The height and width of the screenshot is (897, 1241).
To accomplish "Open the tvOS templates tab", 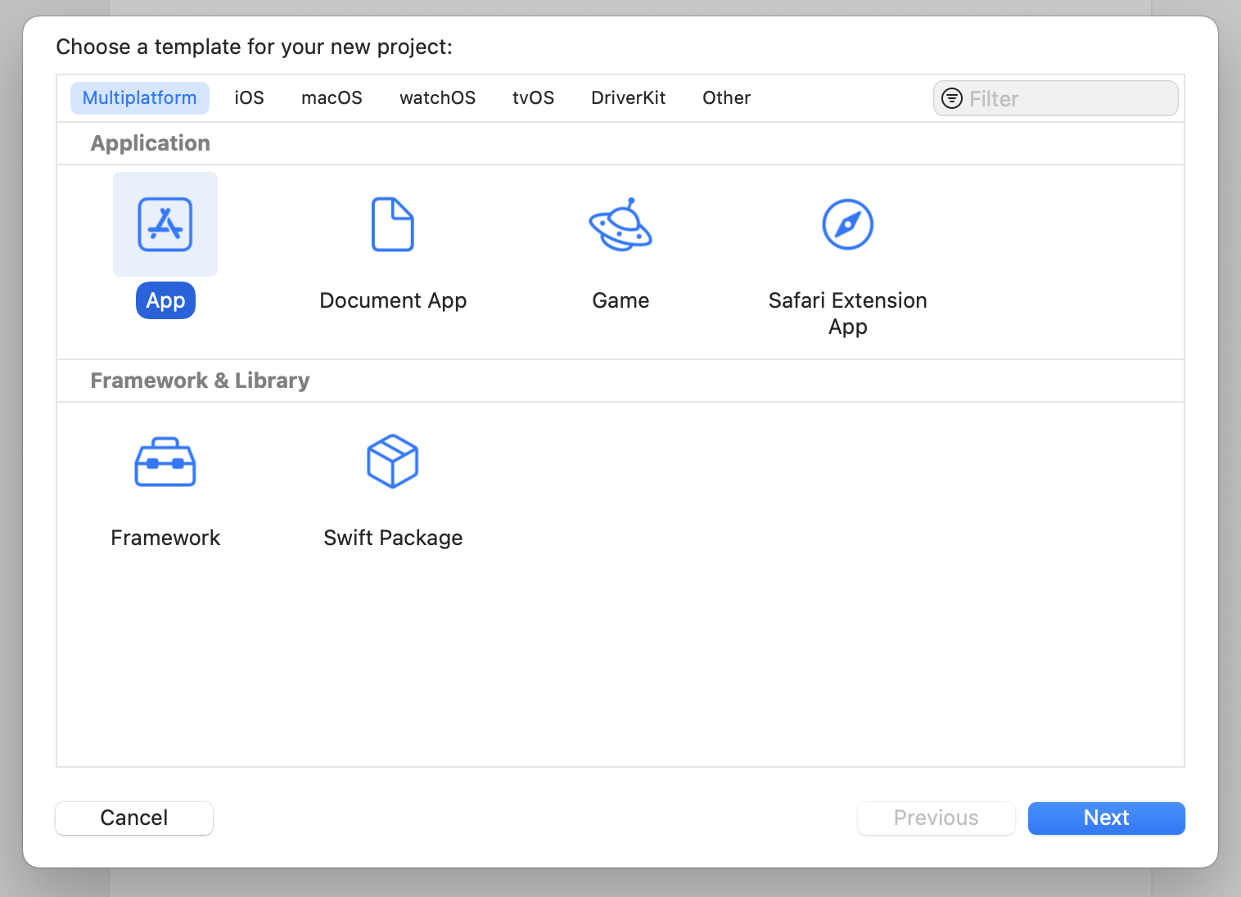I will (533, 97).
